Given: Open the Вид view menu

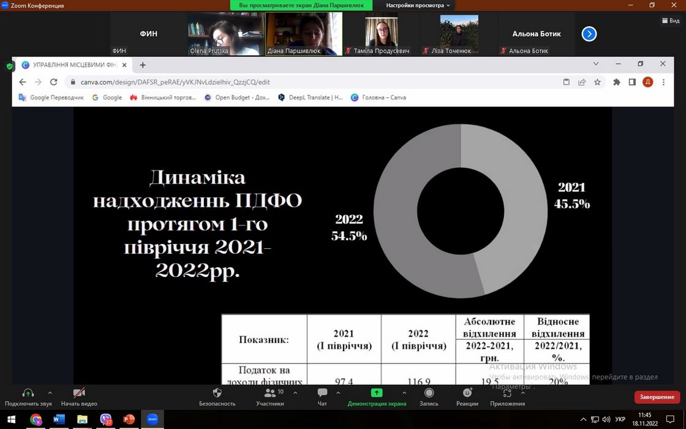Looking at the screenshot, I should tap(671, 20).
